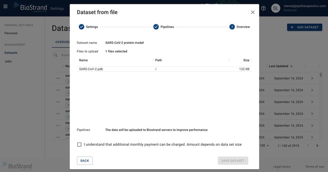Open Personal in general settings sidebar
The width and height of the screenshot is (328, 172).
(11, 33)
